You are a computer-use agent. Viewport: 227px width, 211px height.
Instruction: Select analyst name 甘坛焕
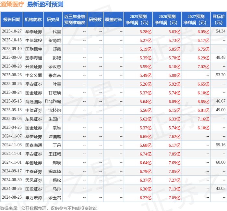[x=55, y=93]
